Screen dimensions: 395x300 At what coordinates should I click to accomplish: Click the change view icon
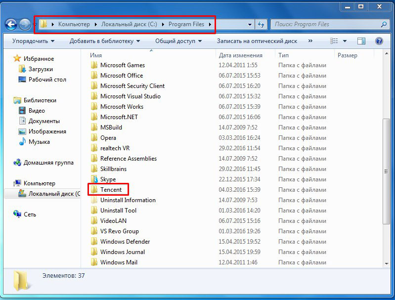pos(334,41)
